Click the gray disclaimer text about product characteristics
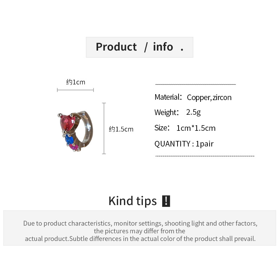 click(x=140, y=231)
